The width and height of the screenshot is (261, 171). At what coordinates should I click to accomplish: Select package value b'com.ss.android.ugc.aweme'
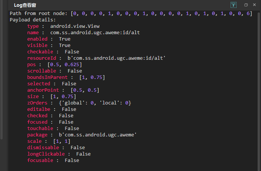coord(98,135)
